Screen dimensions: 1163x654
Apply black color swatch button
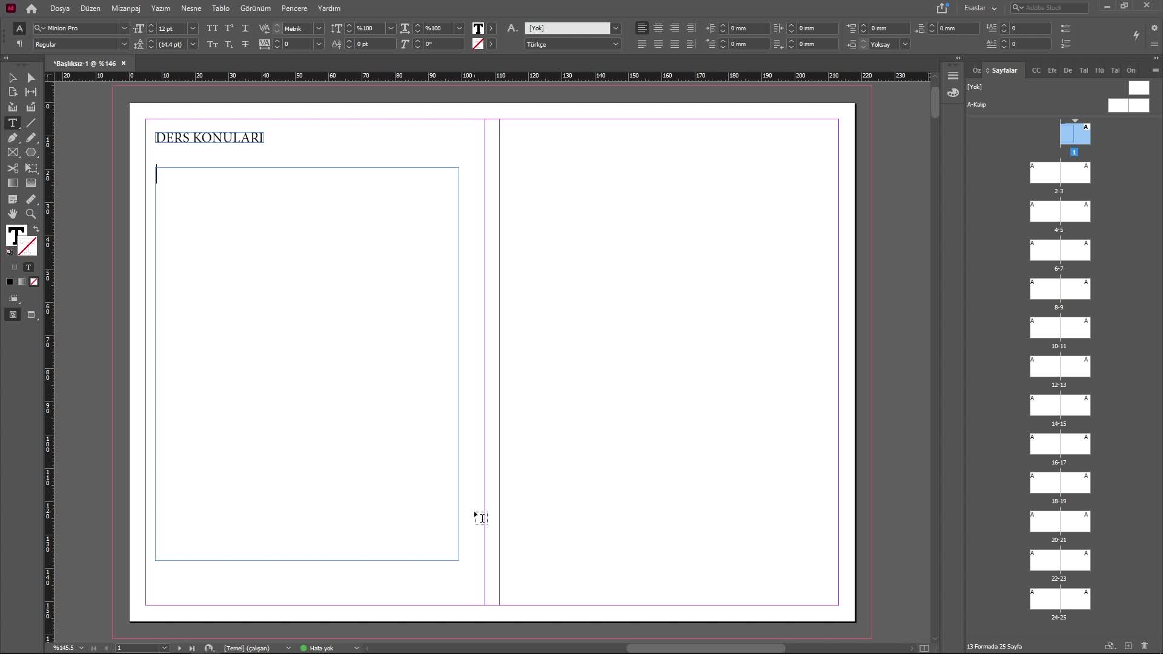coord(10,282)
